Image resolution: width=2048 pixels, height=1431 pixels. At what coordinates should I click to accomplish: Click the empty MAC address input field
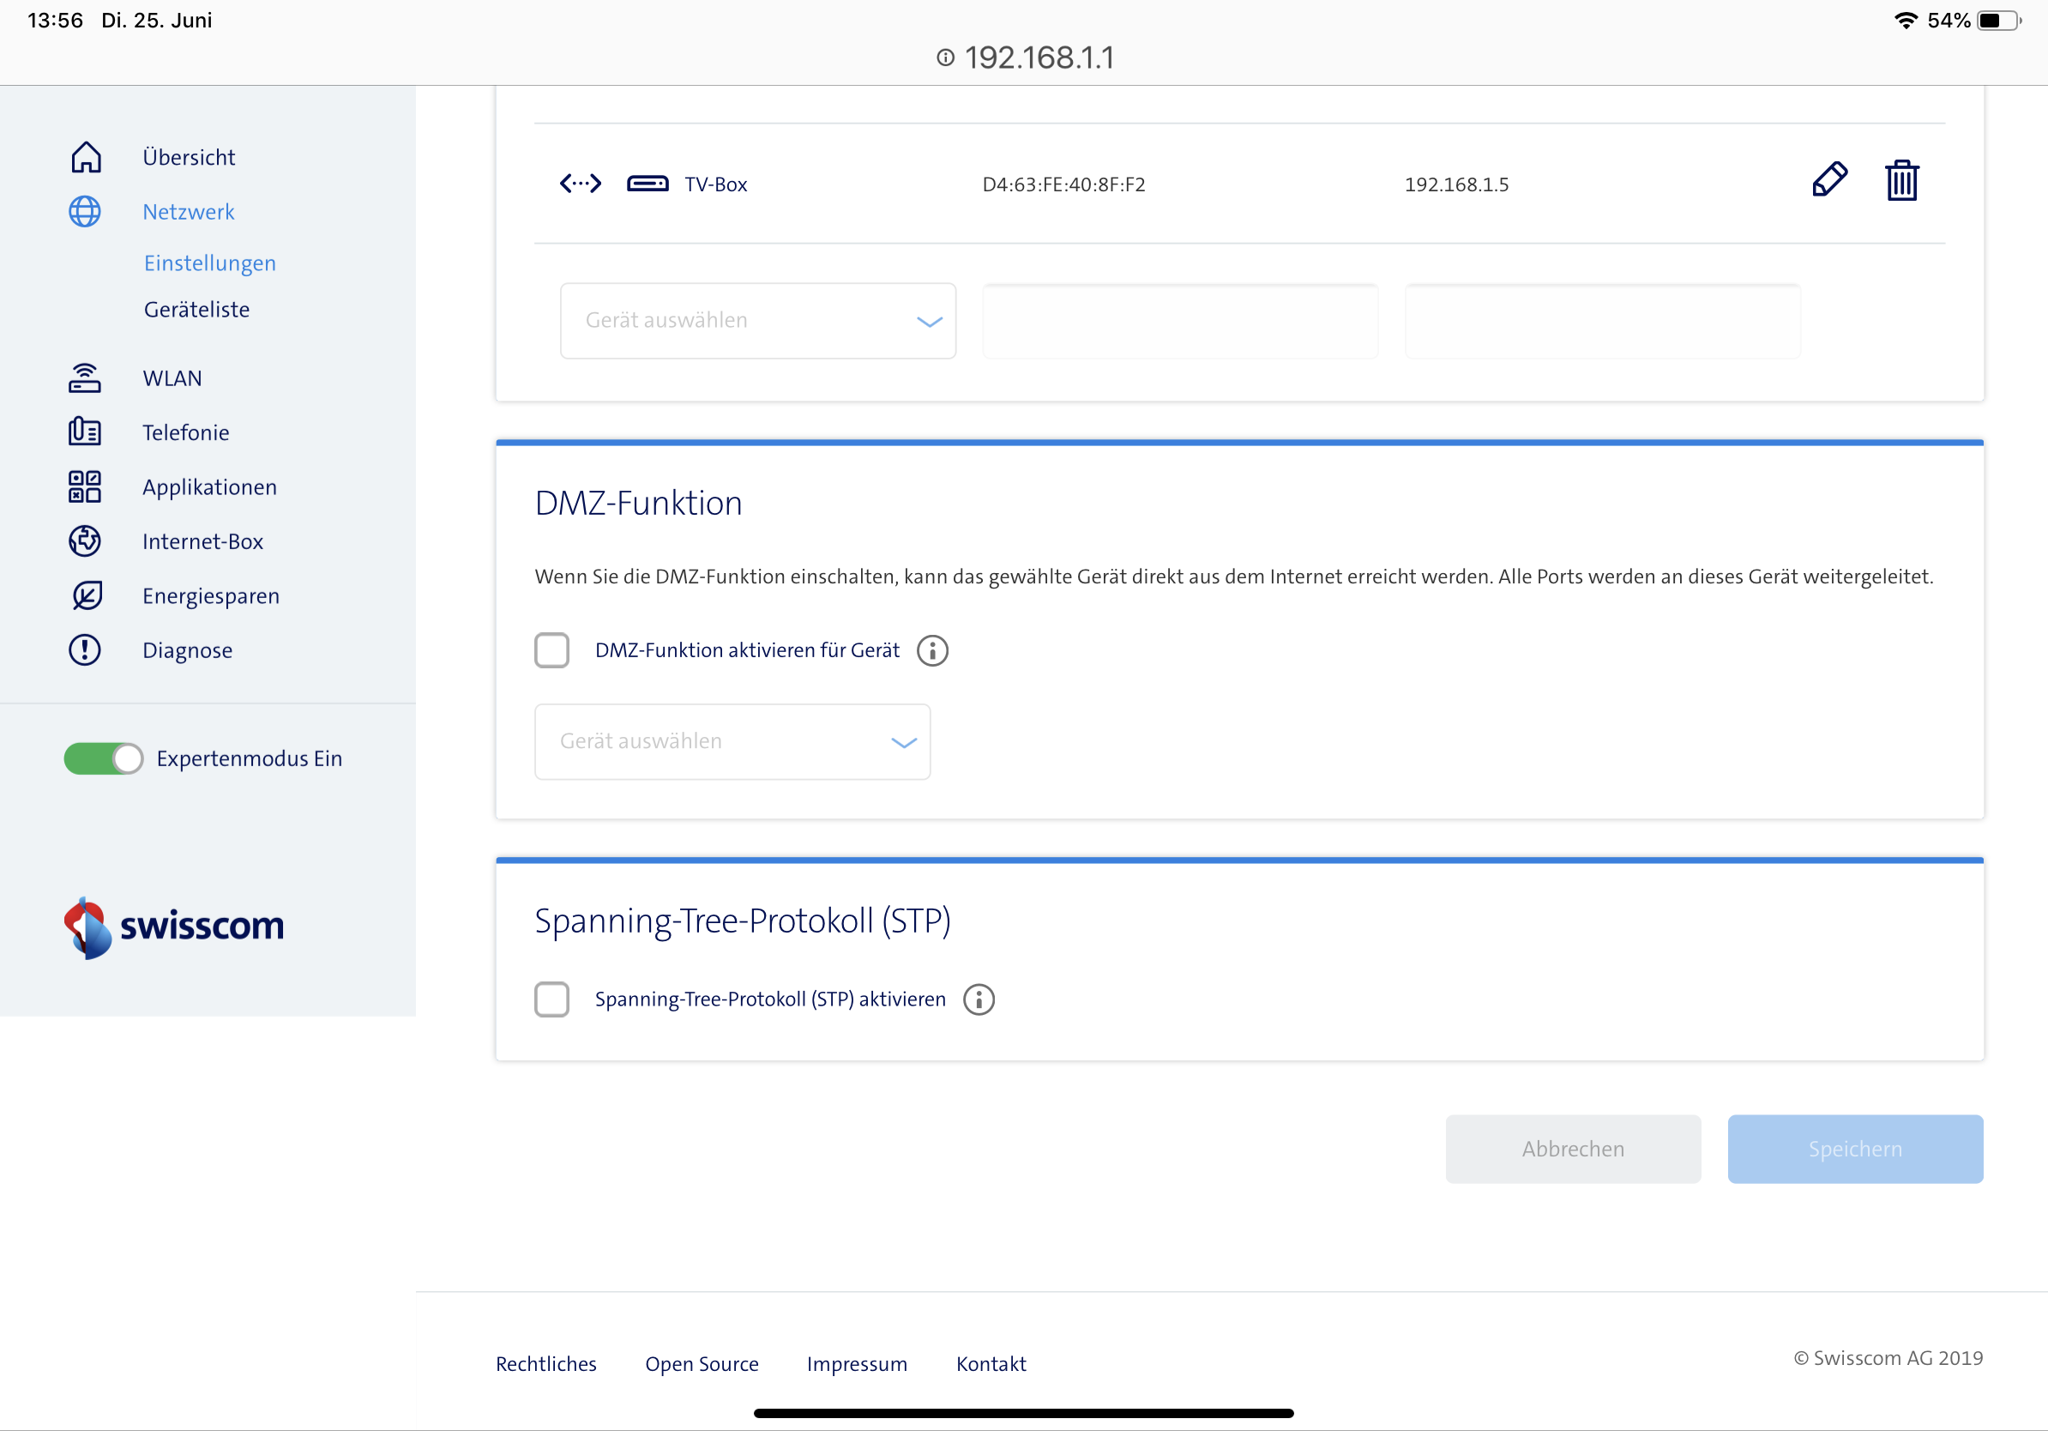coord(1179,321)
